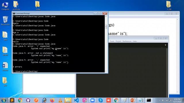Open VLC media player taskbar icon
Image resolution: width=184 pixels, height=103 pixels.
point(60,100)
